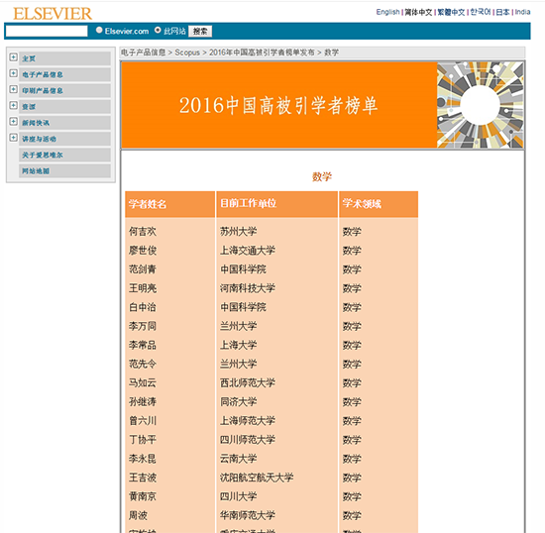The width and height of the screenshot is (545, 533).
Task: Expand the plus box beside 讲座与活动
Action: (x=13, y=138)
